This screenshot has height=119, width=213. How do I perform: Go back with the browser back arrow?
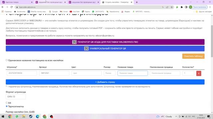pos(3,7)
